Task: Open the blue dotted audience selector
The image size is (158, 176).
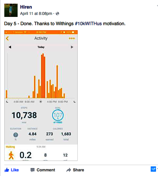Action: click(153, 169)
